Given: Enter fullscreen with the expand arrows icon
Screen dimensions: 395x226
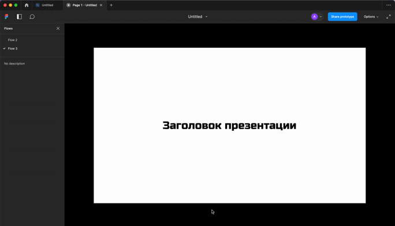Looking at the screenshot, I should pyautogui.click(x=389, y=17).
